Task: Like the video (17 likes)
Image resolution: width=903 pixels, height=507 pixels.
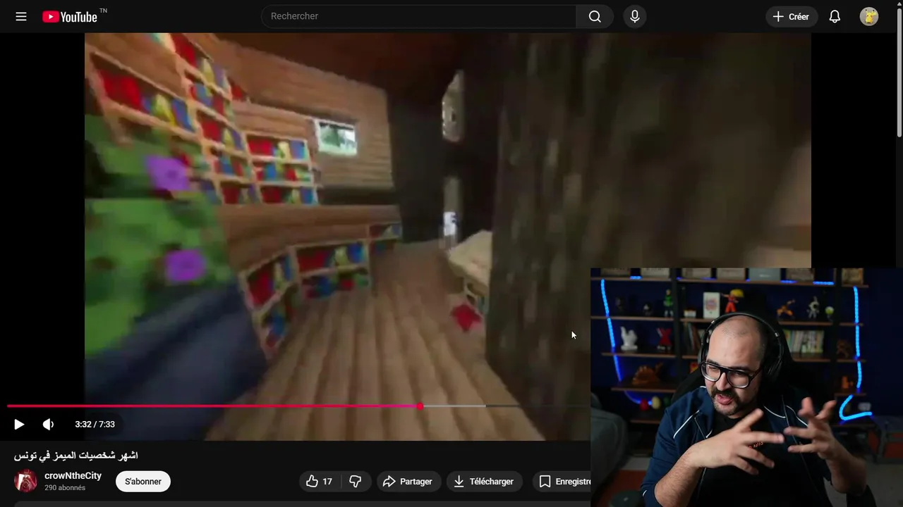Action: tap(320, 482)
